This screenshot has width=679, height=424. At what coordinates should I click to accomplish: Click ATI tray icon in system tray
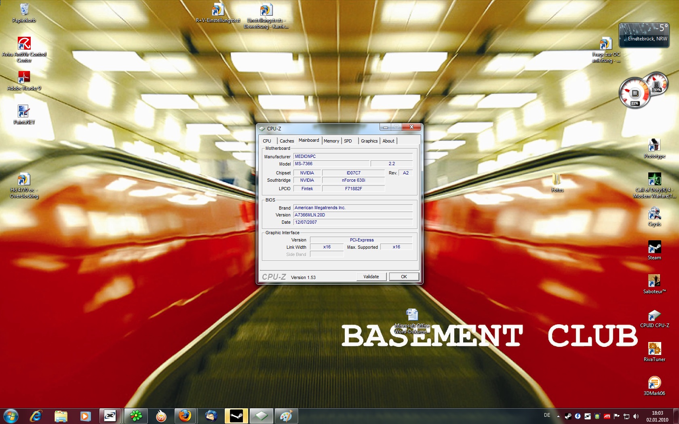click(x=607, y=416)
